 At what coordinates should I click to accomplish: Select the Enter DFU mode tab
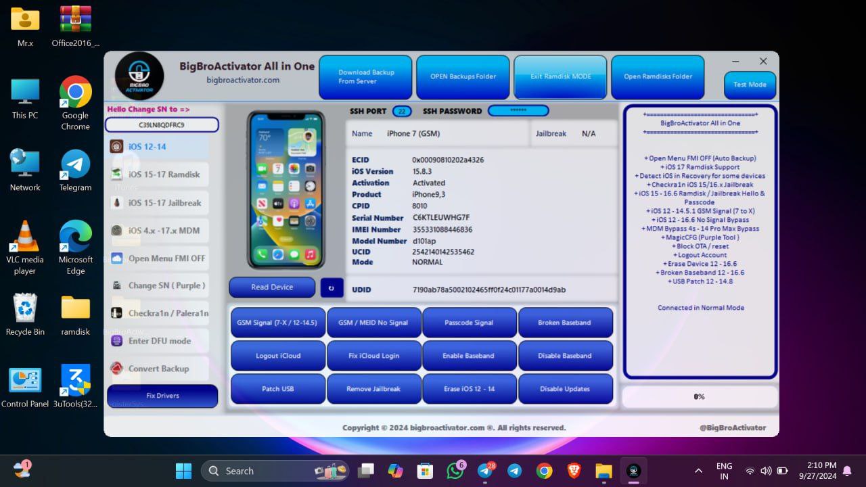[x=158, y=341]
